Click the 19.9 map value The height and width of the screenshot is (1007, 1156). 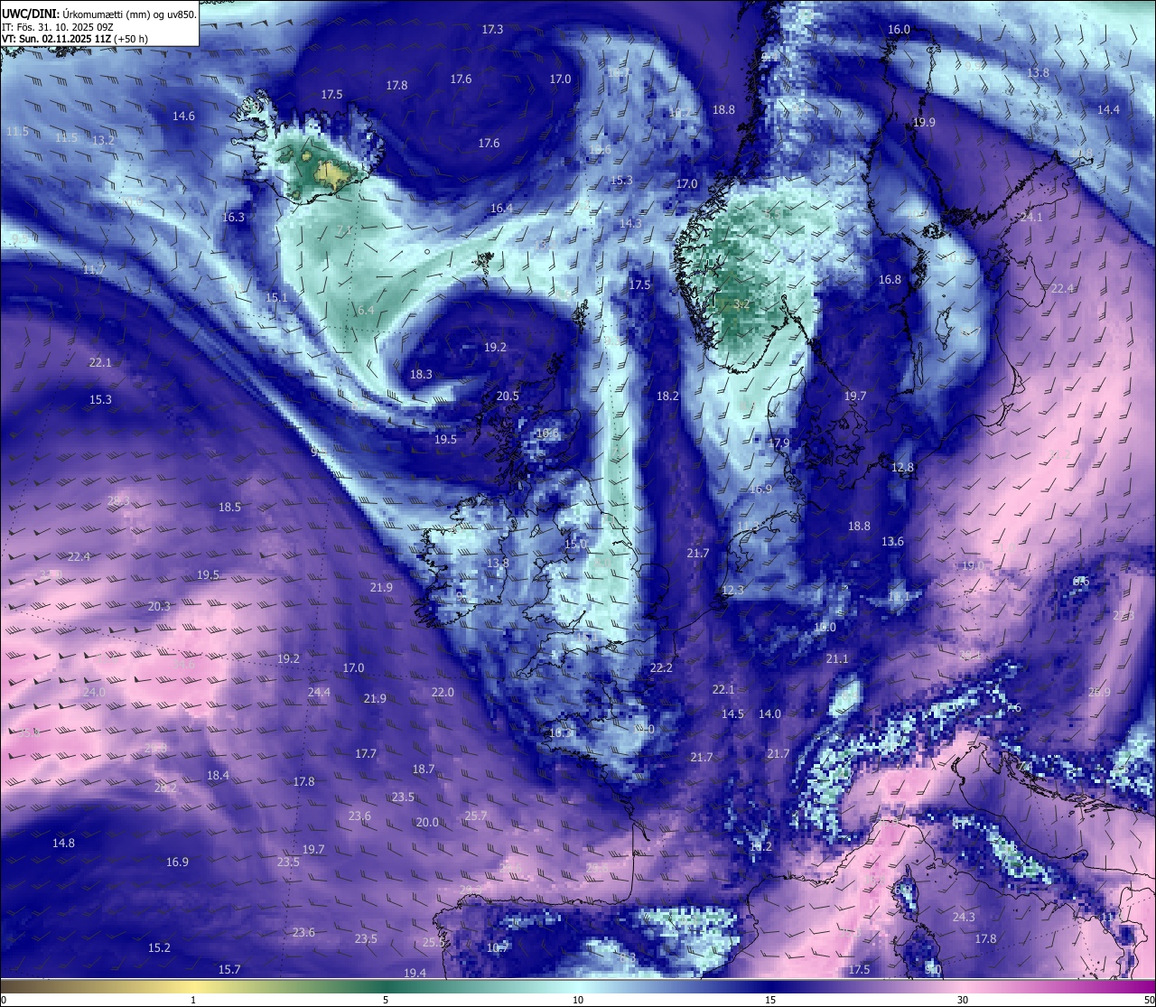(x=924, y=123)
